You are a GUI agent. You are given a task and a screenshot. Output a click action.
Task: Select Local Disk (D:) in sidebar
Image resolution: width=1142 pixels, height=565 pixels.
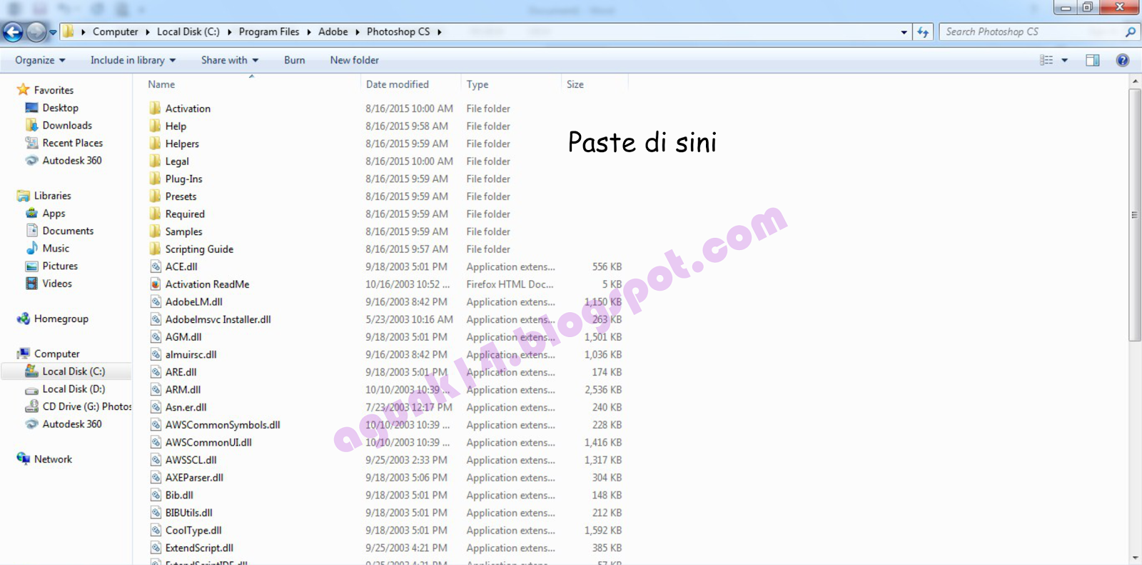[74, 389]
